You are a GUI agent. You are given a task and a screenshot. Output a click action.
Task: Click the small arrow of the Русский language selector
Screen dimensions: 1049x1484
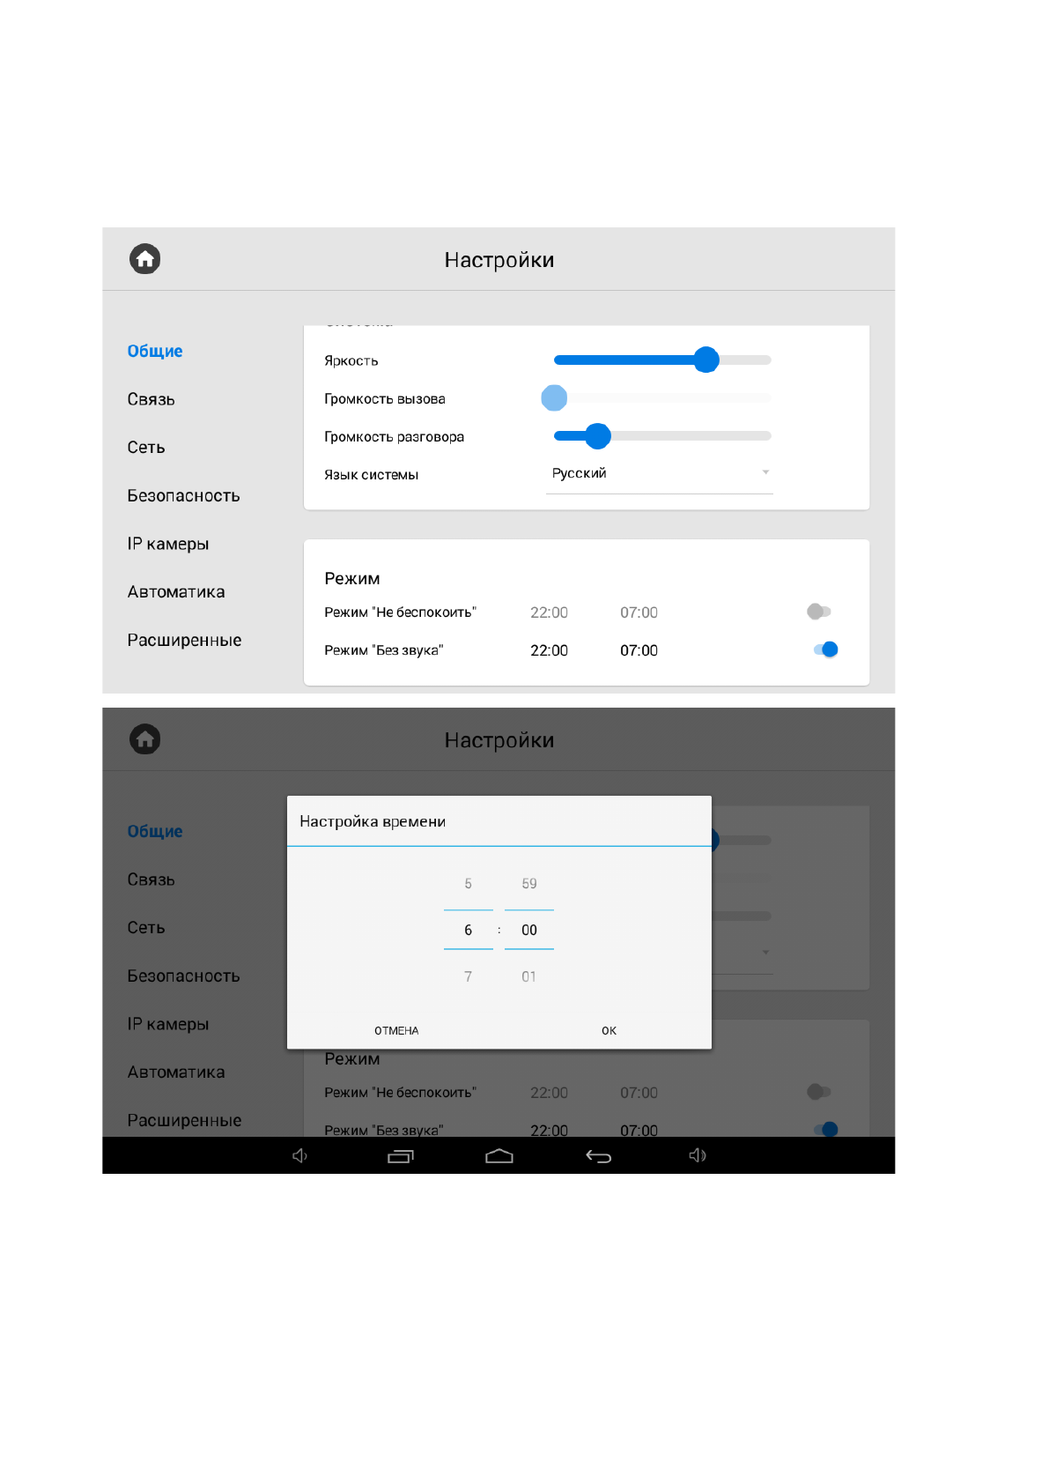tap(765, 473)
